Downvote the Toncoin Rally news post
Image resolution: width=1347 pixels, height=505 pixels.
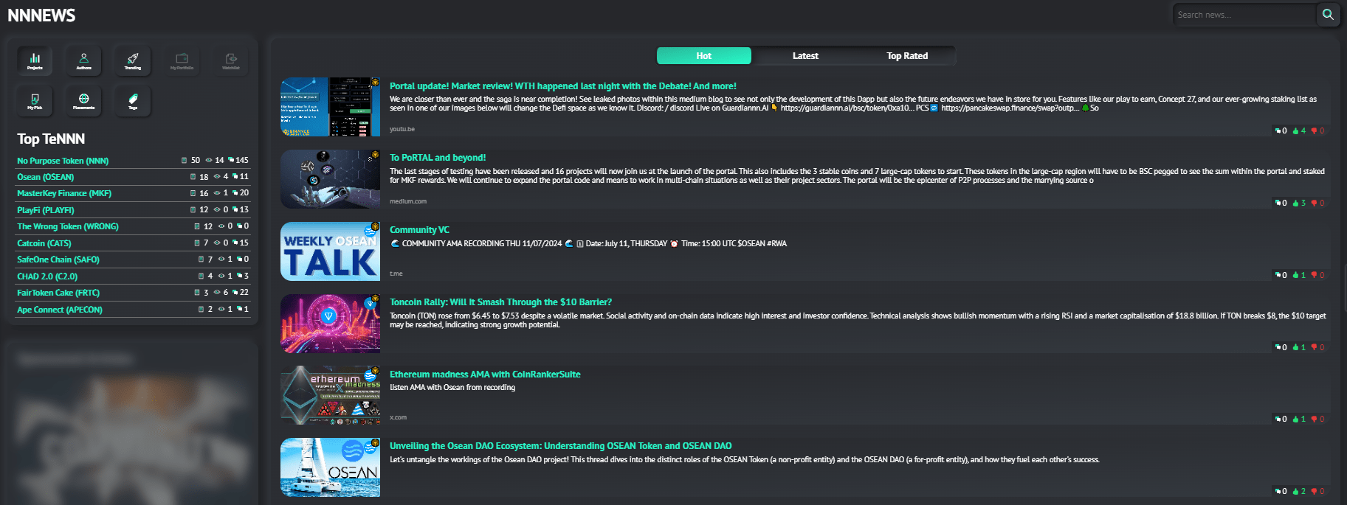[1315, 347]
